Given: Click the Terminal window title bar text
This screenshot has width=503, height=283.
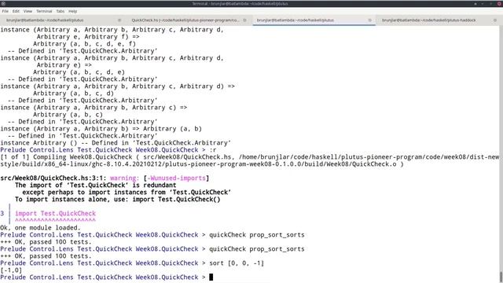Looking at the screenshot, I should [240, 3].
